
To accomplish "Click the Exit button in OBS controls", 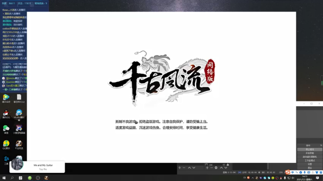I will click(309, 168).
